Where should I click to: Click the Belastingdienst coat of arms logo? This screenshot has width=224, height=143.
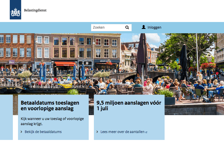click(x=15, y=10)
